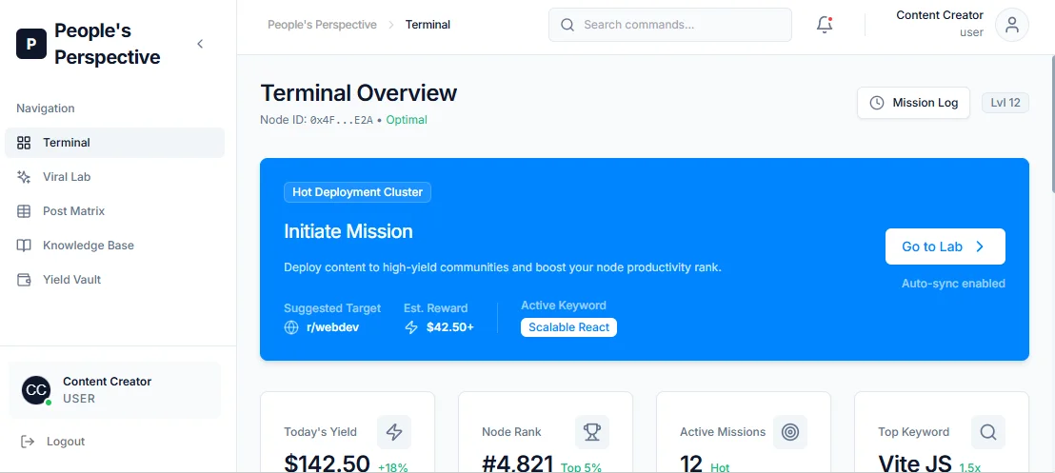Click the Hot Deployment Cluster badge
This screenshot has height=473, width=1055.
pos(357,192)
